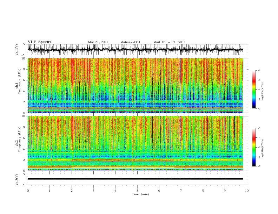Click the ch.1 color bar log(PSD) label
Viewport: 278px width, 214px height.
click(x=263, y=91)
